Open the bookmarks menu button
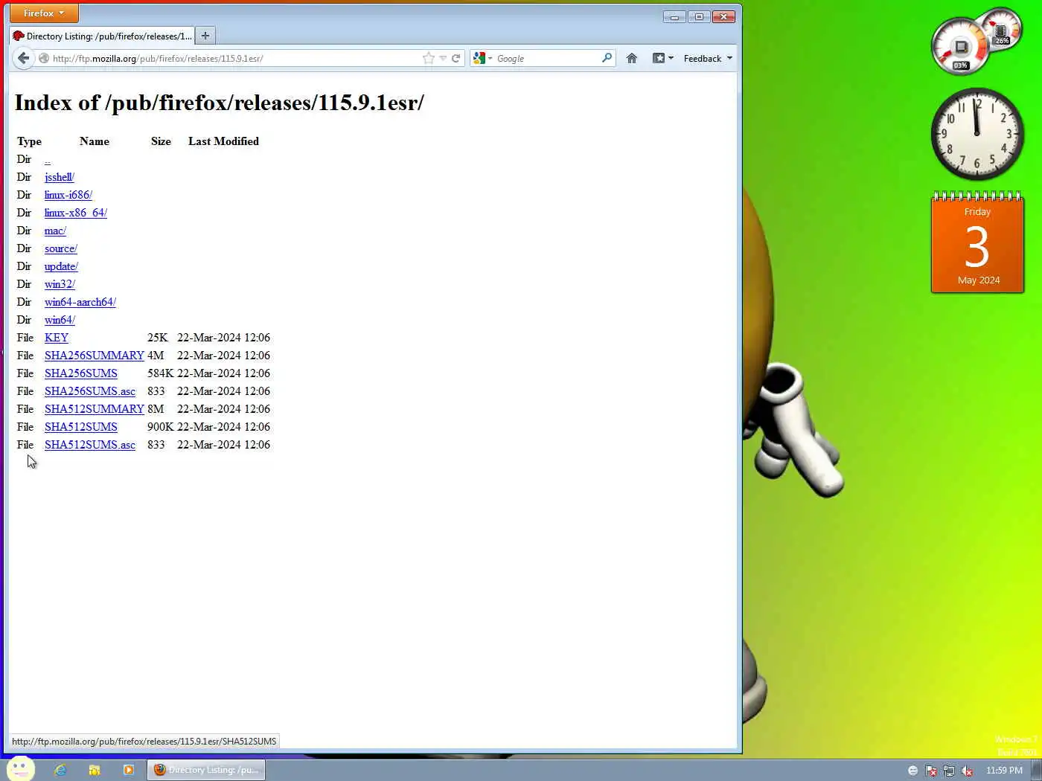The height and width of the screenshot is (781, 1042). tap(662, 58)
